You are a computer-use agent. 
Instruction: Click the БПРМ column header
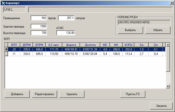(39, 45)
